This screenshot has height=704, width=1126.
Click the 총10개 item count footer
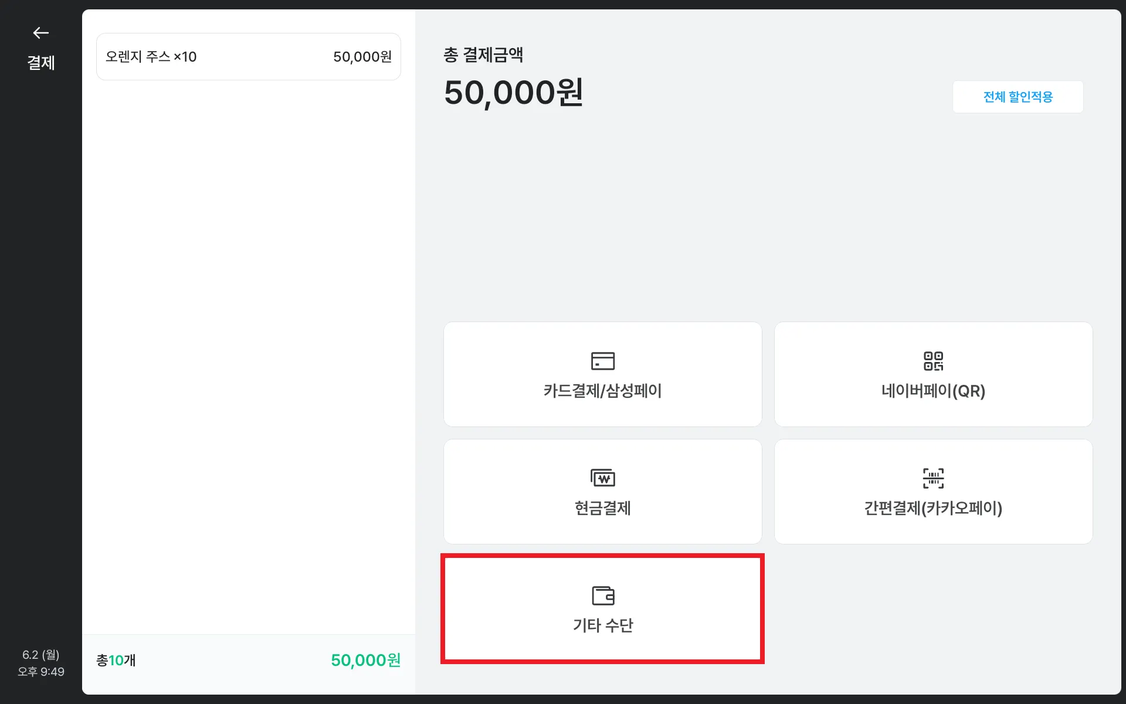tap(116, 661)
